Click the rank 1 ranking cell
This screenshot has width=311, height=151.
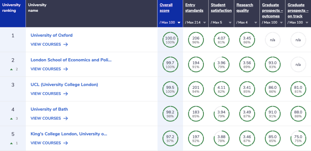tap(13, 40)
